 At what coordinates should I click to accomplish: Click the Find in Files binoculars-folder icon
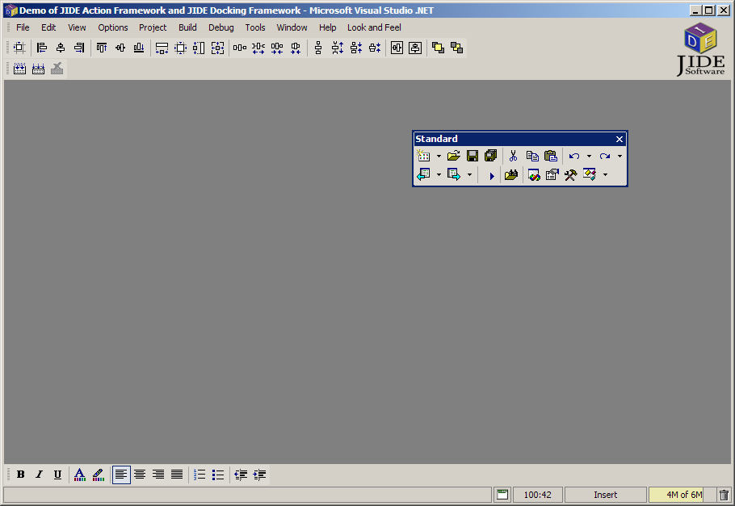(x=511, y=175)
